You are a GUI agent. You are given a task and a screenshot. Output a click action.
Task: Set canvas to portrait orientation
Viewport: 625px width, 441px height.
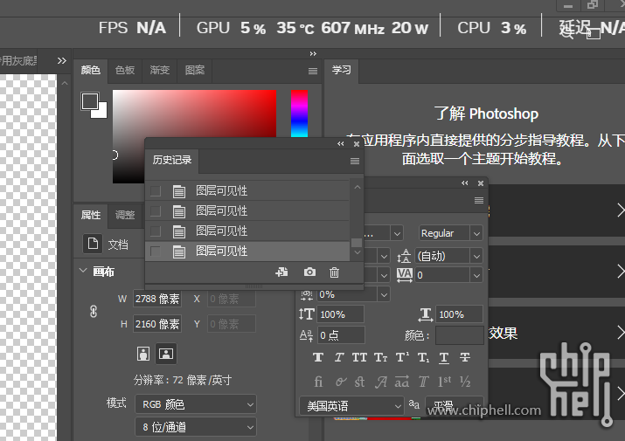click(143, 354)
